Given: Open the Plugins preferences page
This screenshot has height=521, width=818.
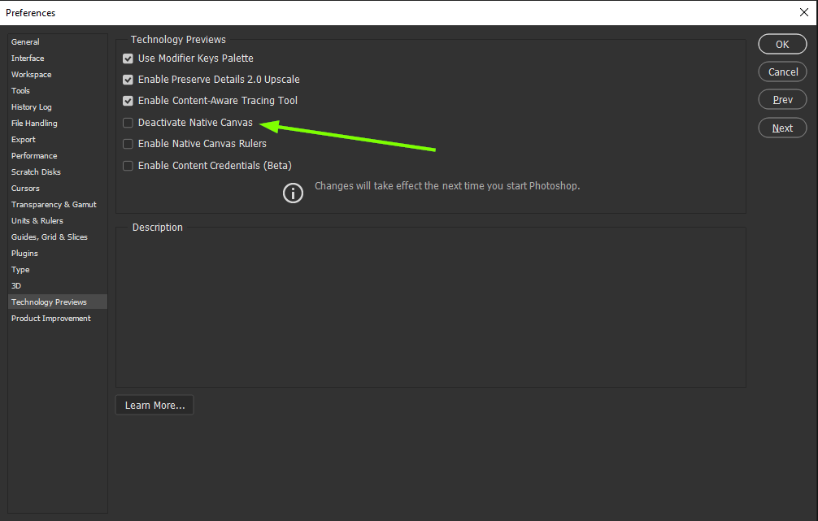Looking at the screenshot, I should (24, 253).
